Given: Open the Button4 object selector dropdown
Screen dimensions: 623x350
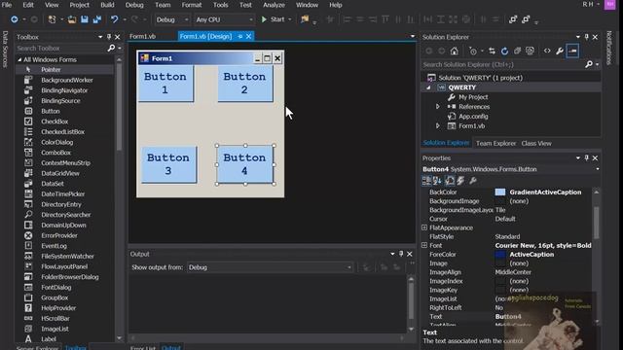Looking at the screenshot, I should point(597,169).
